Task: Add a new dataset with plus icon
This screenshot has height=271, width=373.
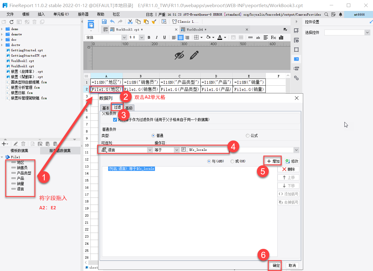Action: pos(4,144)
